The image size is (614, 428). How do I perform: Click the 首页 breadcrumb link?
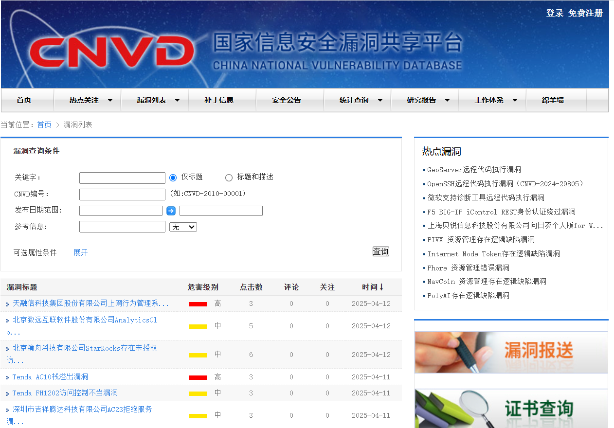pos(44,125)
